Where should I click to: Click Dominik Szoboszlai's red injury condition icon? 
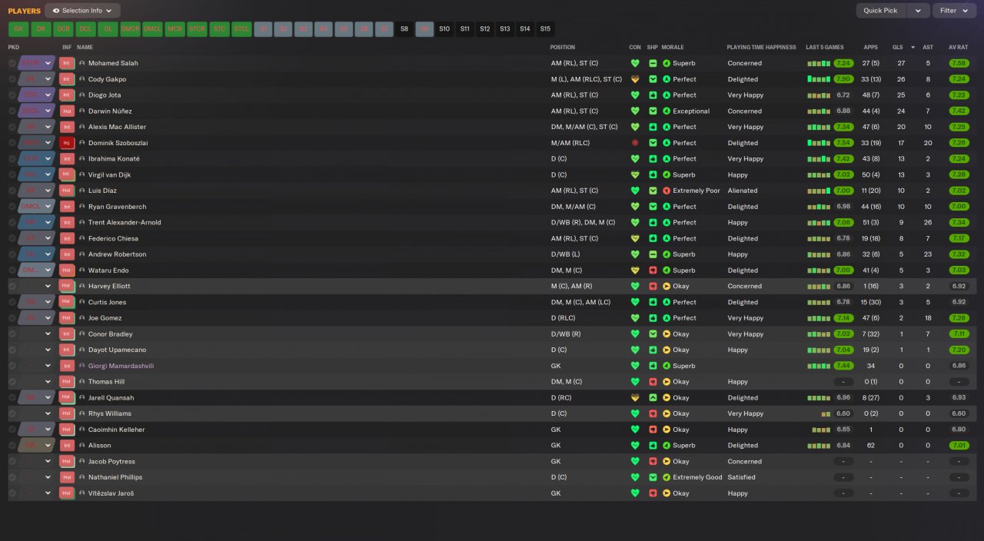tap(635, 143)
